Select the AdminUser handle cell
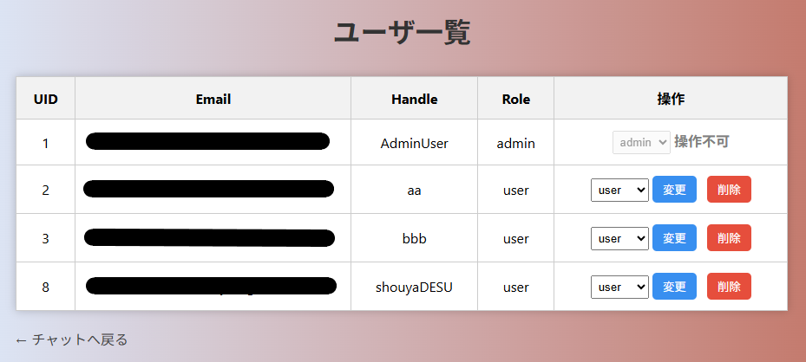Screen dimensions: 806x362 click(414, 143)
